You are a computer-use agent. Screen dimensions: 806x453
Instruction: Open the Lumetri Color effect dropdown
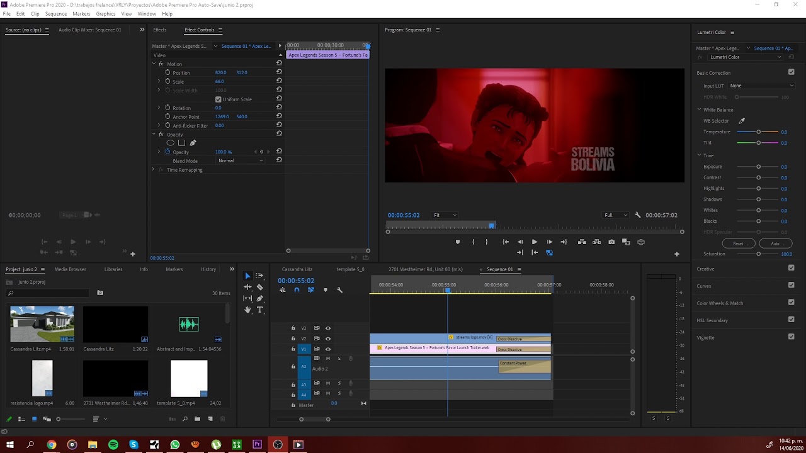[745, 57]
